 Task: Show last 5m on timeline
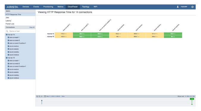[191, 96]
